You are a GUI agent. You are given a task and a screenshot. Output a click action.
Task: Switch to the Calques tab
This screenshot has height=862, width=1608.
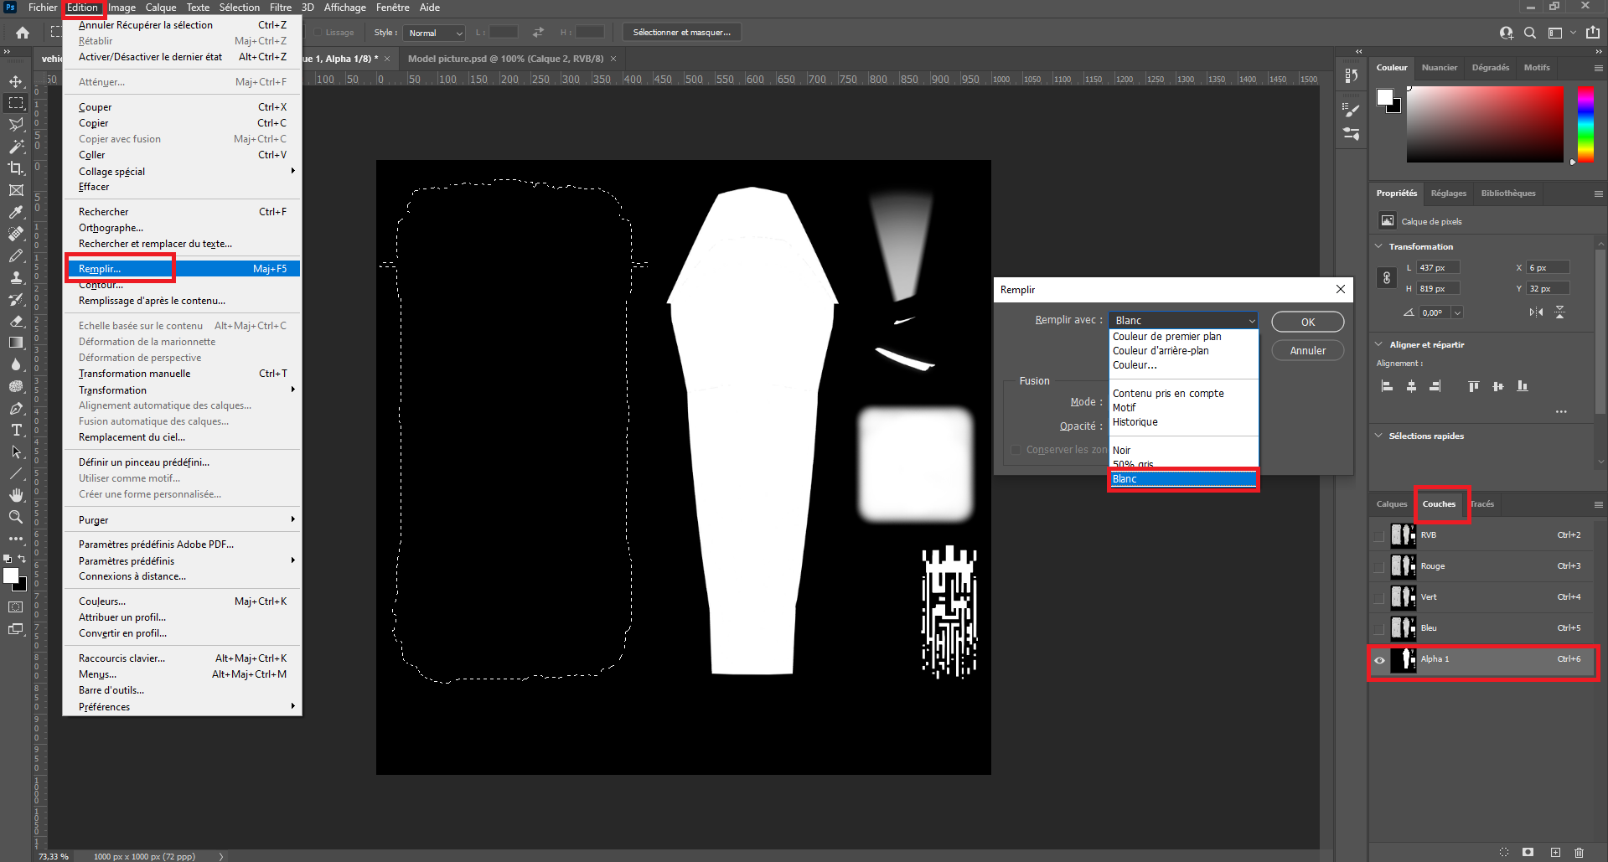(x=1391, y=503)
